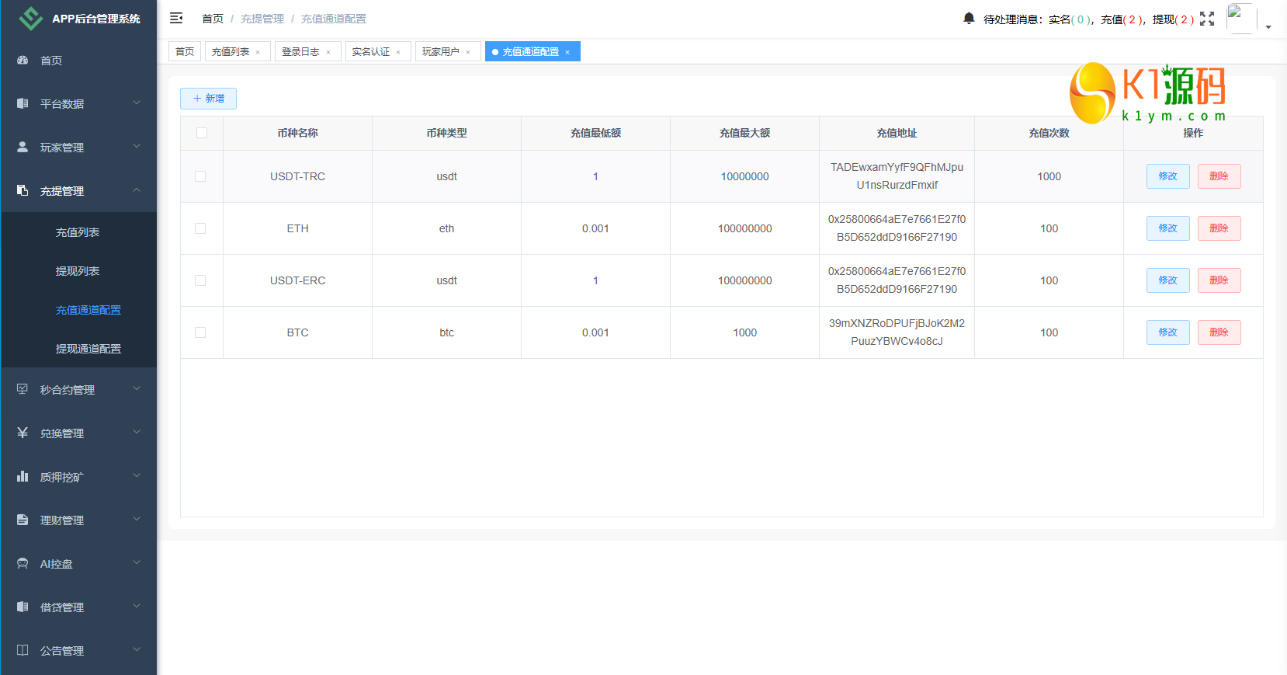Image resolution: width=1287 pixels, height=675 pixels.
Task: Click the 借贷管理 sidebar icon
Action: (23, 607)
